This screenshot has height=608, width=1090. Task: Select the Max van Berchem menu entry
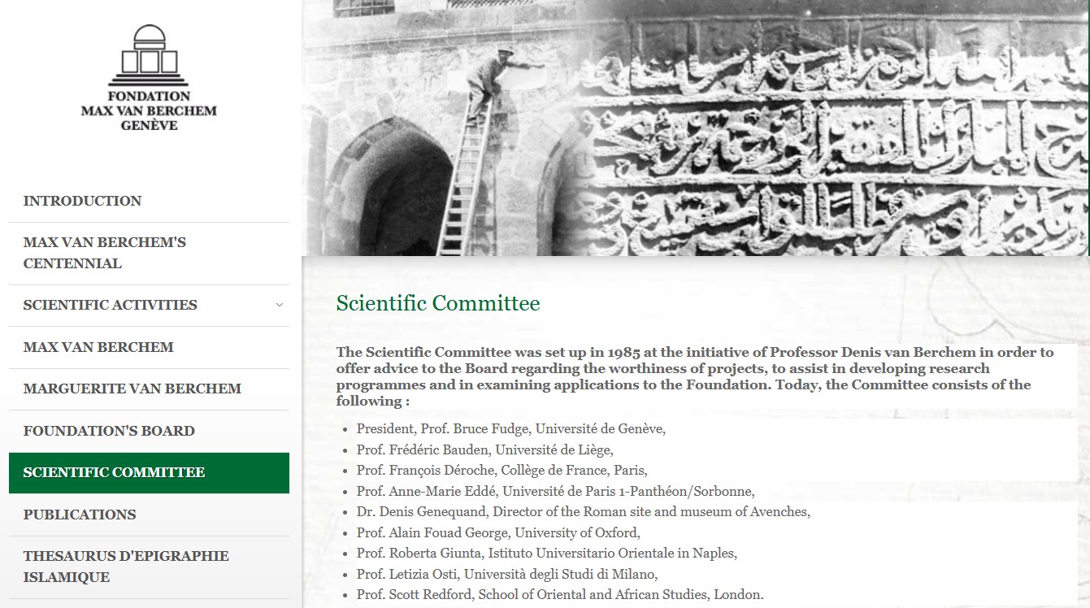98,347
